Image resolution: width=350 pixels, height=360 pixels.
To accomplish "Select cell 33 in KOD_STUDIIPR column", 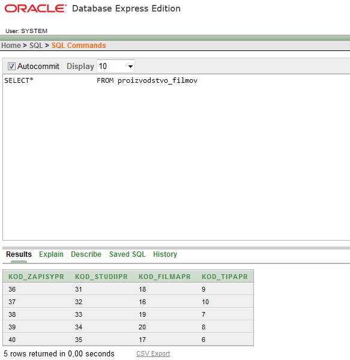I will [x=79, y=314].
